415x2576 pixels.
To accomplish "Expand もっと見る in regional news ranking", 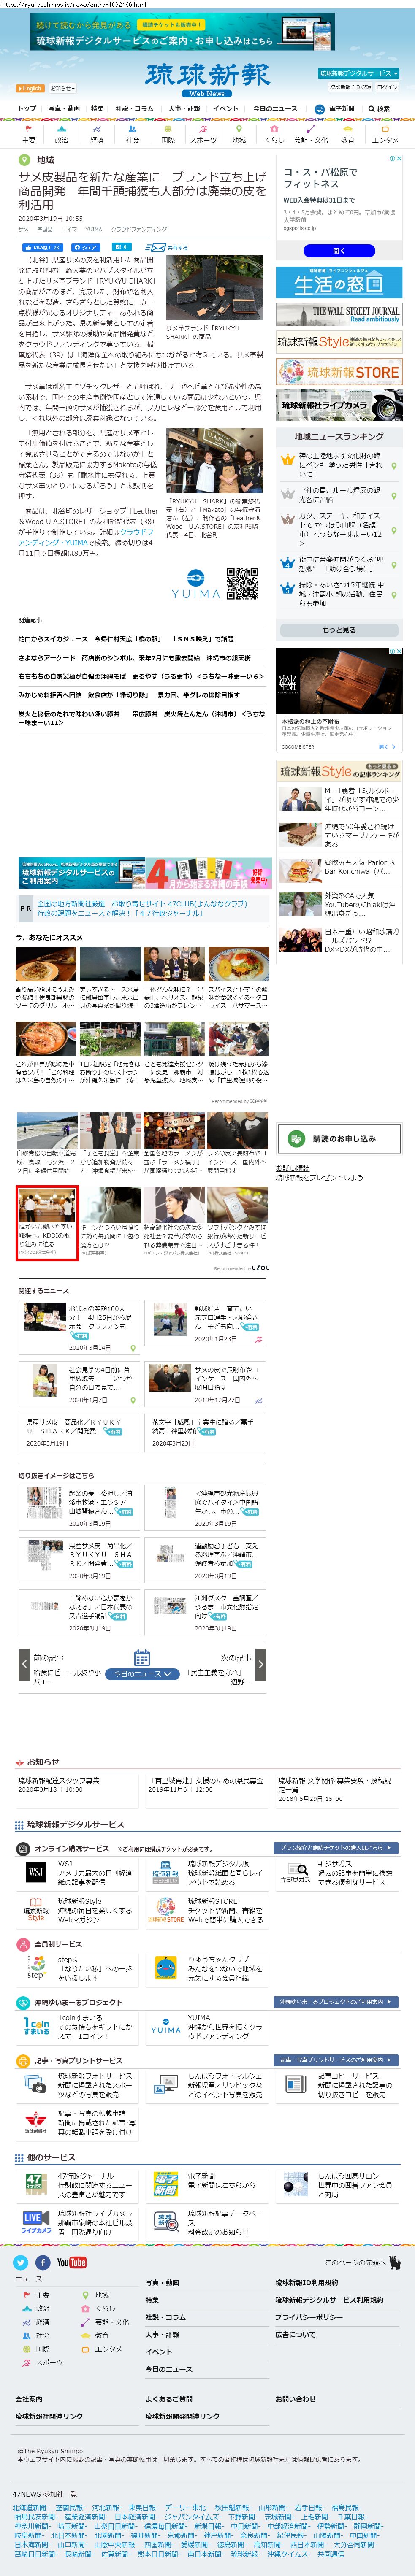I will (339, 630).
